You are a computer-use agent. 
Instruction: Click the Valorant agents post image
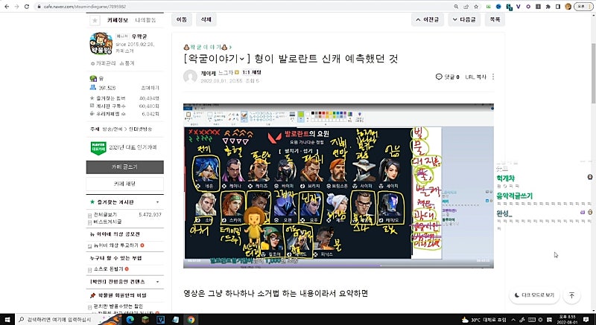click(x=338, y=185)
